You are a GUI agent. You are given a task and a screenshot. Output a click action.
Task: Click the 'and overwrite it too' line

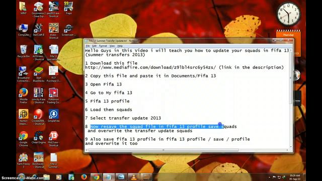111,143
